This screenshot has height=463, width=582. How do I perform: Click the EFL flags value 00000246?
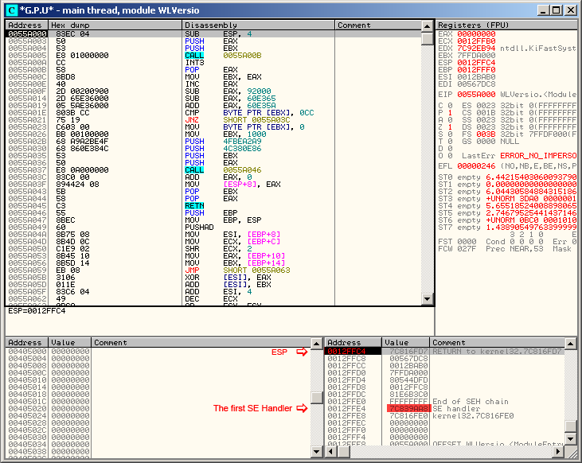476,166
